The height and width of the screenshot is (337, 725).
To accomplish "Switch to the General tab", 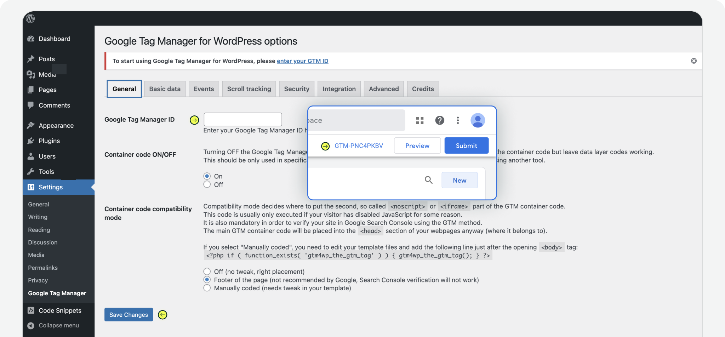I will [124, 89].
